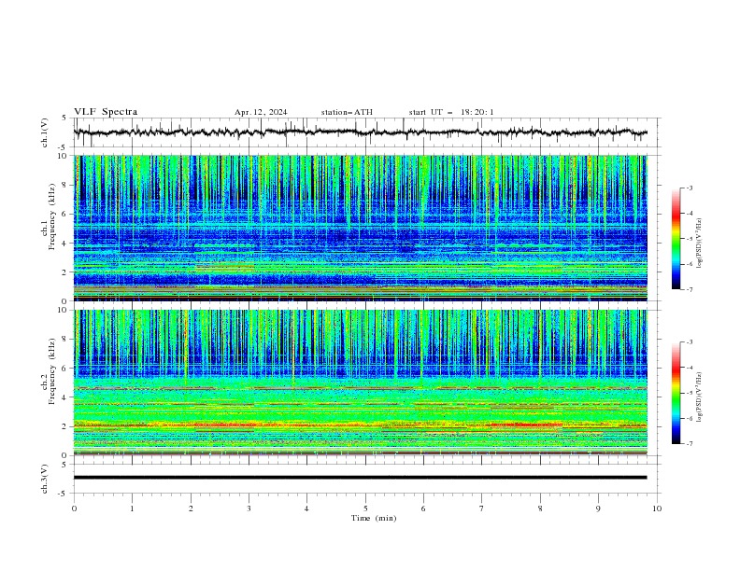Click the time axis tick label "5"
The height and width of the screenshot is (571, 740).
point(365,508)
